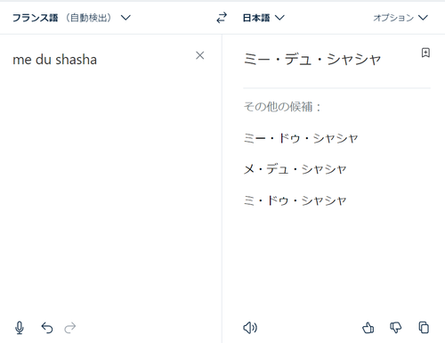Undo the last edit with the undo arrow
This screenshot has width=445, height=343.
47,328
